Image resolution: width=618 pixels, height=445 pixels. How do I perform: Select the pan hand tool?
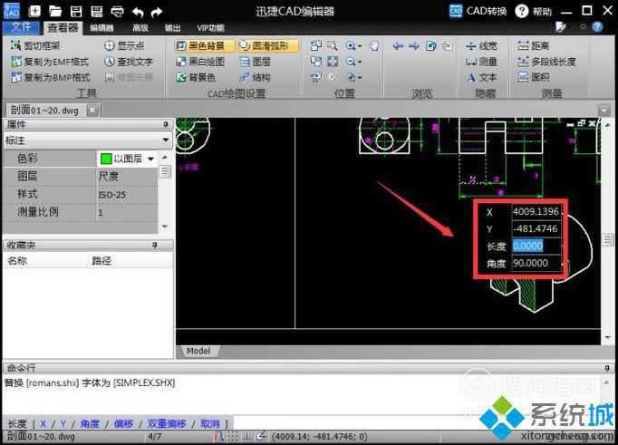(373, 45)
